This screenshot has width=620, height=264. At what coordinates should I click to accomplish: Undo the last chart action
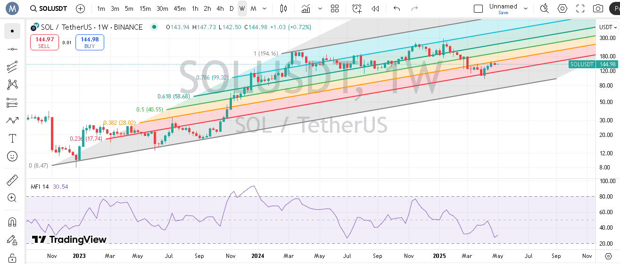coord(397,8)
